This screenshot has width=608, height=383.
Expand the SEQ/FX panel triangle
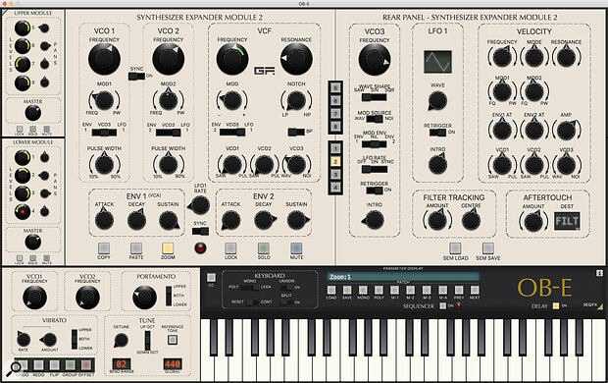tap(600, 306)
